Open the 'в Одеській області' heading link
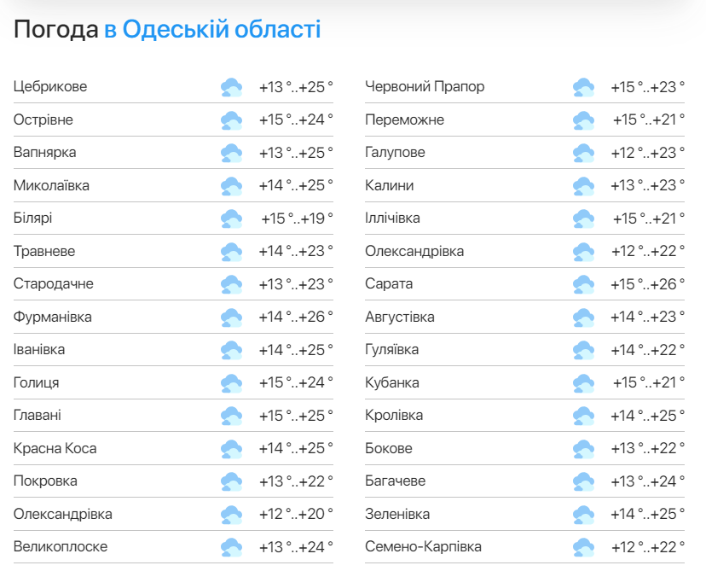The width and height of the screenshot is (706, 577). (212, 30)
